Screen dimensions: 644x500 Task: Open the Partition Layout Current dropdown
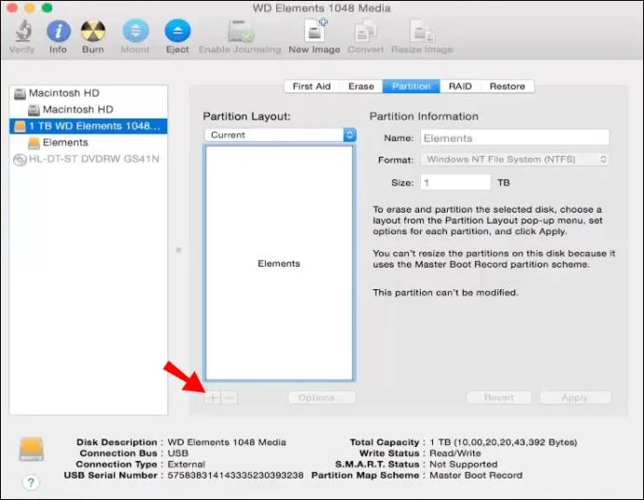click(x=280, y=135)
